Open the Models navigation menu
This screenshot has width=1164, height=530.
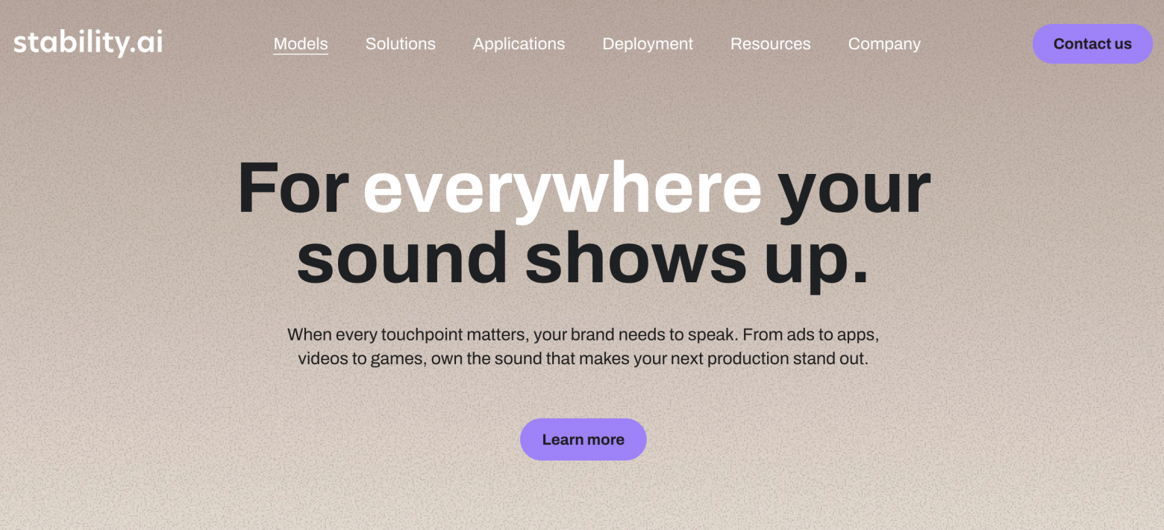301,44
